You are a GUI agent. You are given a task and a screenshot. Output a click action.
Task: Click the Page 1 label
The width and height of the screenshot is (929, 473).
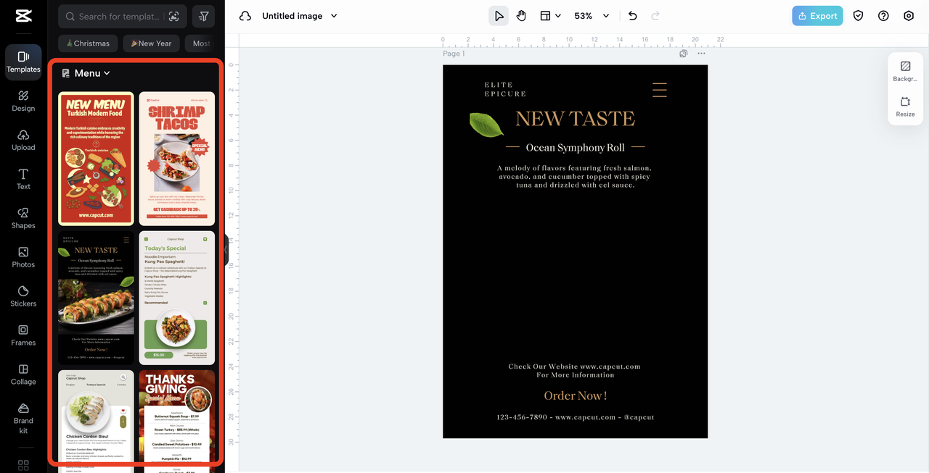[x=454, y=54]
